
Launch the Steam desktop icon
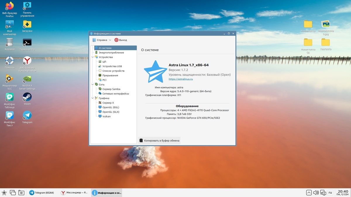tap(27, 97)
